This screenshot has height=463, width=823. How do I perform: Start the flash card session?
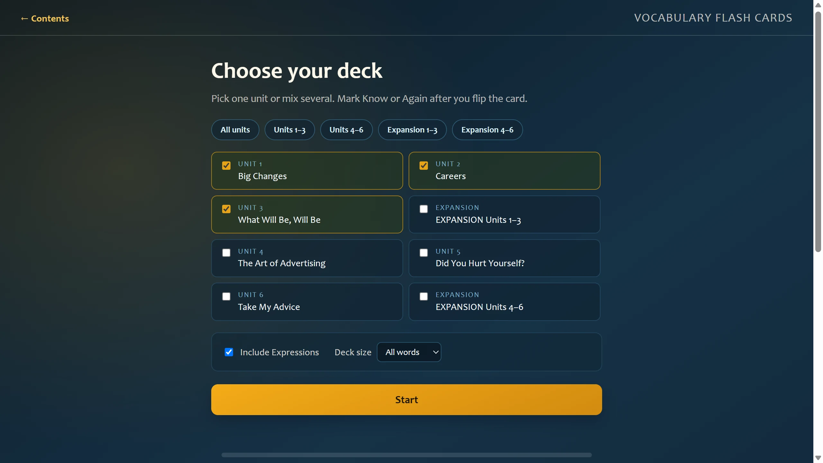[x=406, y=400]
